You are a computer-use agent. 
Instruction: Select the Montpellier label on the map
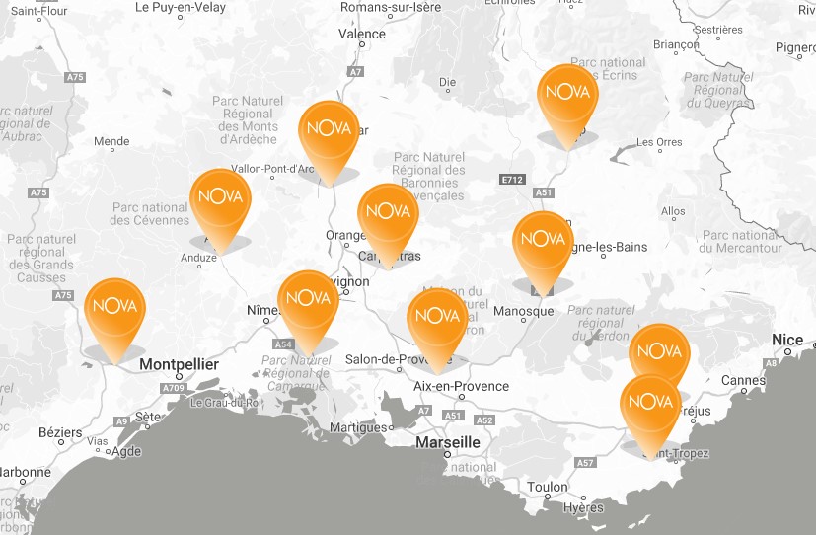pos(179,365)
